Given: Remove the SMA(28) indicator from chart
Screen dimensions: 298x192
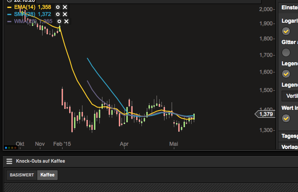Looking at the screenshot, I should tap(65, 14).
